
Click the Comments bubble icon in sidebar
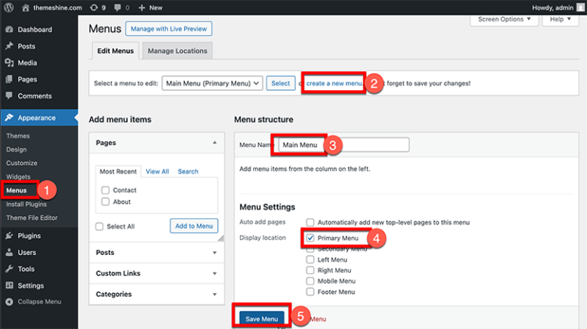pos(8,96)
